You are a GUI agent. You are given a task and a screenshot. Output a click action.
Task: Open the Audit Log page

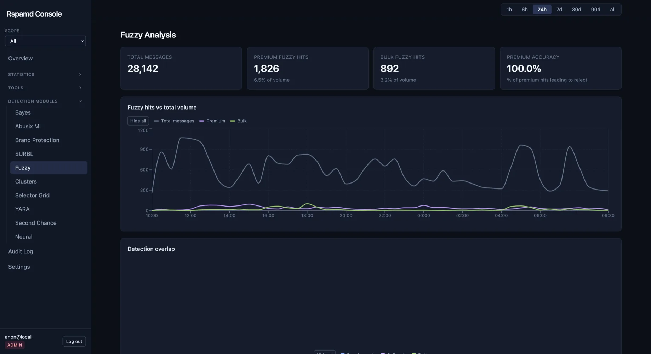tap(21, 251)
